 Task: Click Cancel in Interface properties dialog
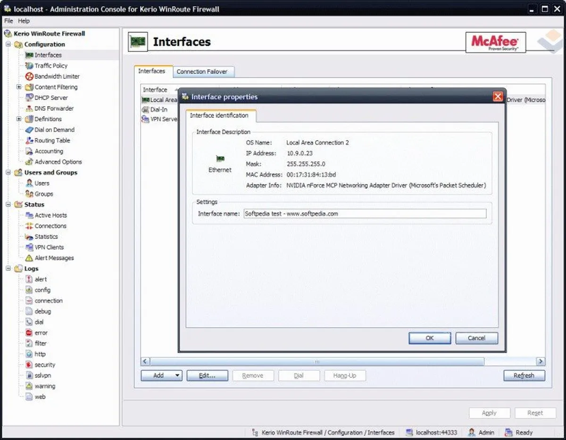click(x=476, y=338)
